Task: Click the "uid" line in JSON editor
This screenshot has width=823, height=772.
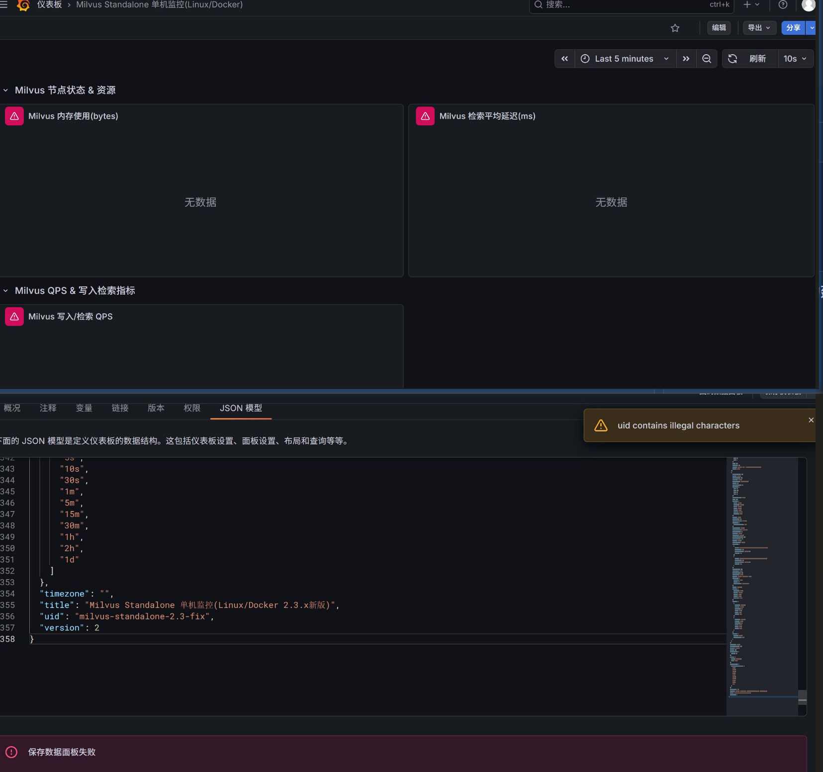Action: click(x=127, y=616)
